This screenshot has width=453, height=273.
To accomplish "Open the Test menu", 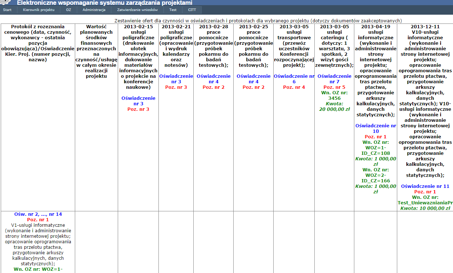I will pyautogui.click(x=173, y=10).
